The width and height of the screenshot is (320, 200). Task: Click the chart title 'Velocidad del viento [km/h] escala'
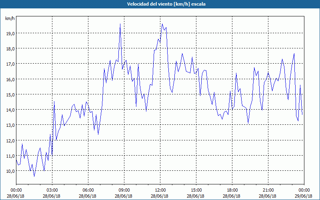[x=166, y=4]
